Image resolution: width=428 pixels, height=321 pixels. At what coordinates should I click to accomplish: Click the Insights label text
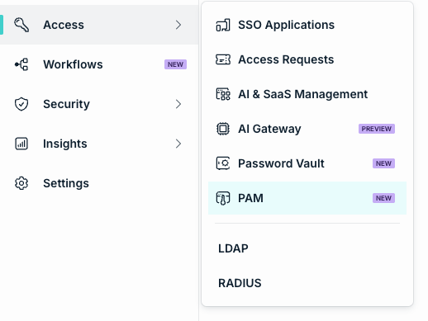(x=65, y=144)
